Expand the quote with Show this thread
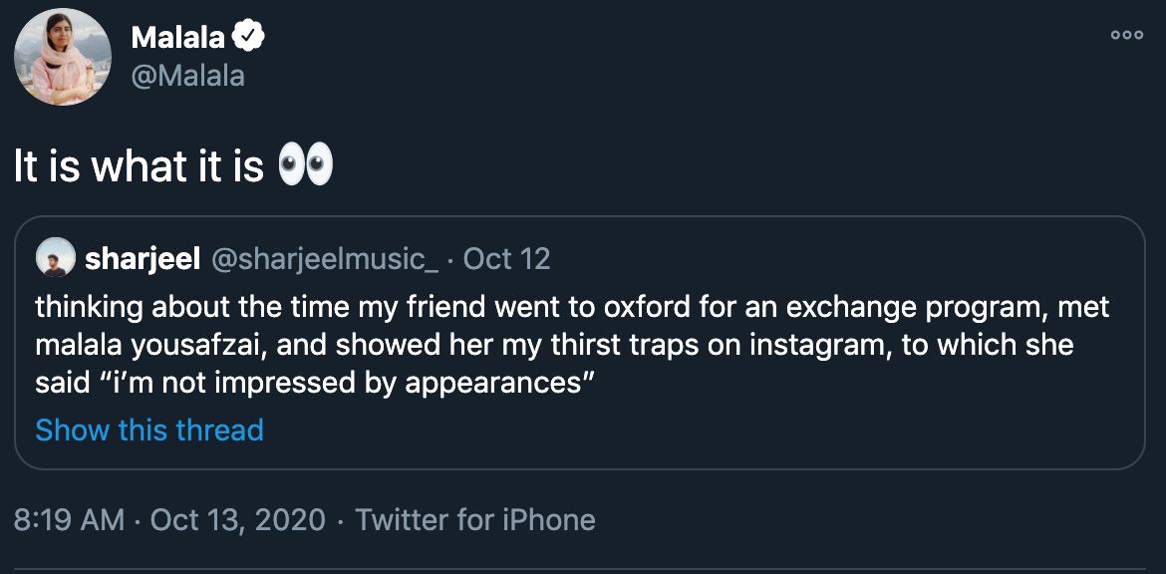1166x574 pixels. coord(149,430)
